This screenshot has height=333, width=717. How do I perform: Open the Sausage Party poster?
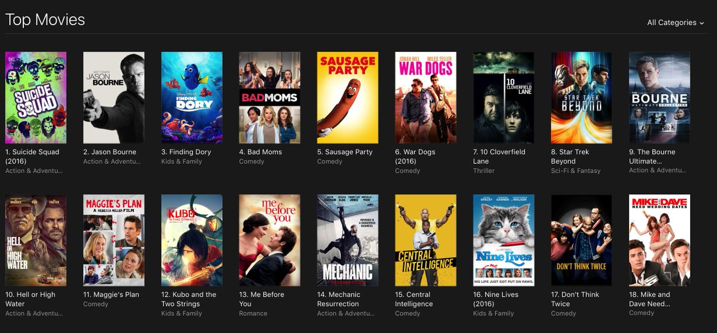click(x=348, y=98)
